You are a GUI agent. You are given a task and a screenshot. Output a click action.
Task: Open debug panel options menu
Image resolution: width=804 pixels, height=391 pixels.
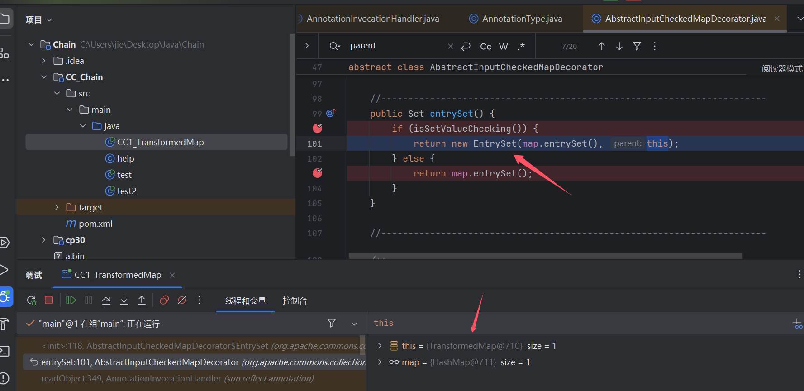point(799,274)
